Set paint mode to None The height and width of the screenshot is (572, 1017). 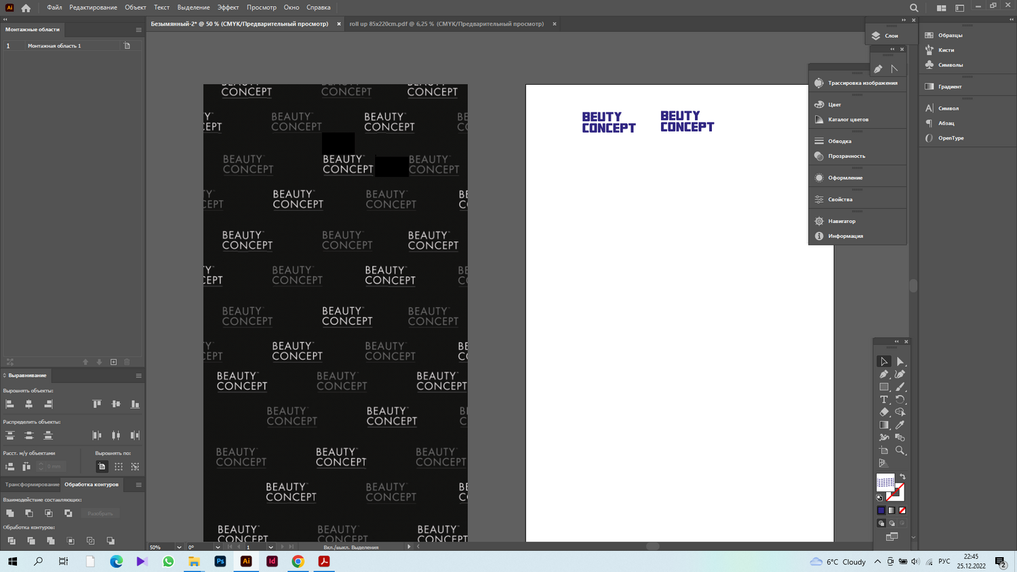tap(902, 510)
